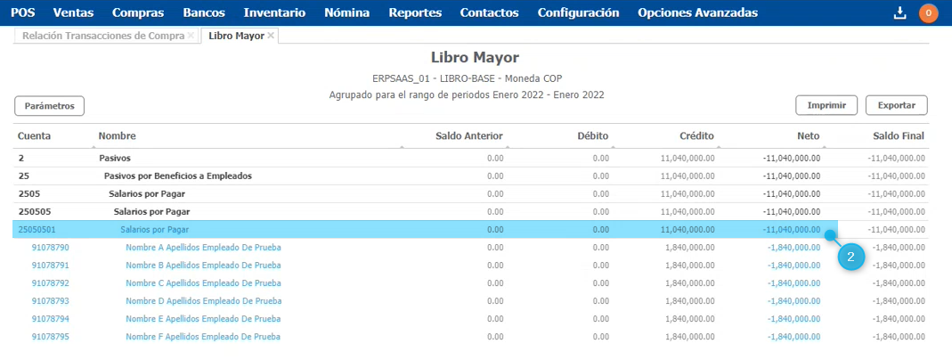The height and width of the screenshot is (360, 952).
Task: Click the download icon in top bar
Action: (899, 12)
